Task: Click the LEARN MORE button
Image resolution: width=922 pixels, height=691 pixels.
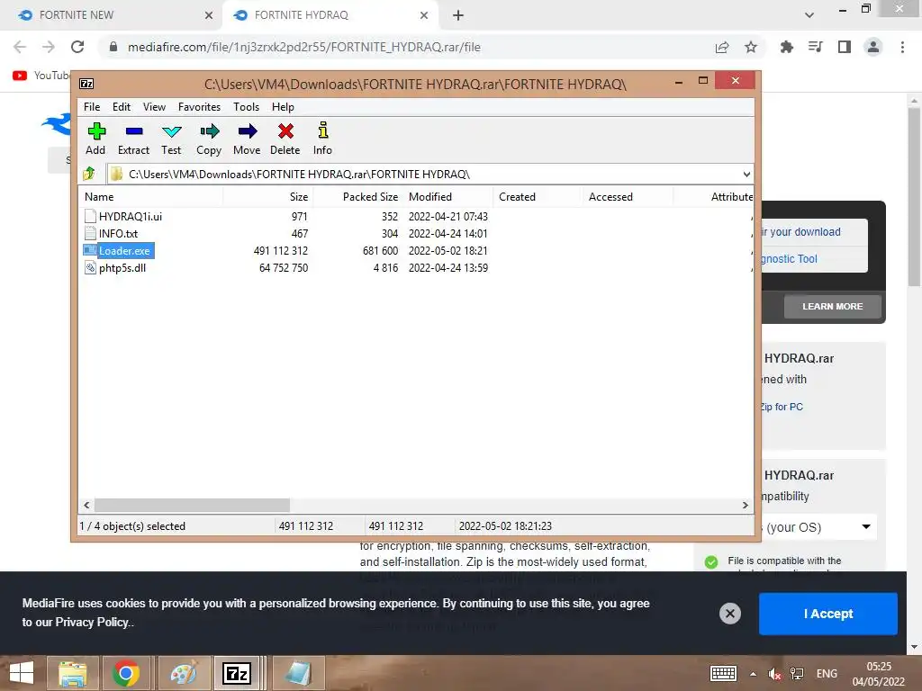Action: coord(832,306)
